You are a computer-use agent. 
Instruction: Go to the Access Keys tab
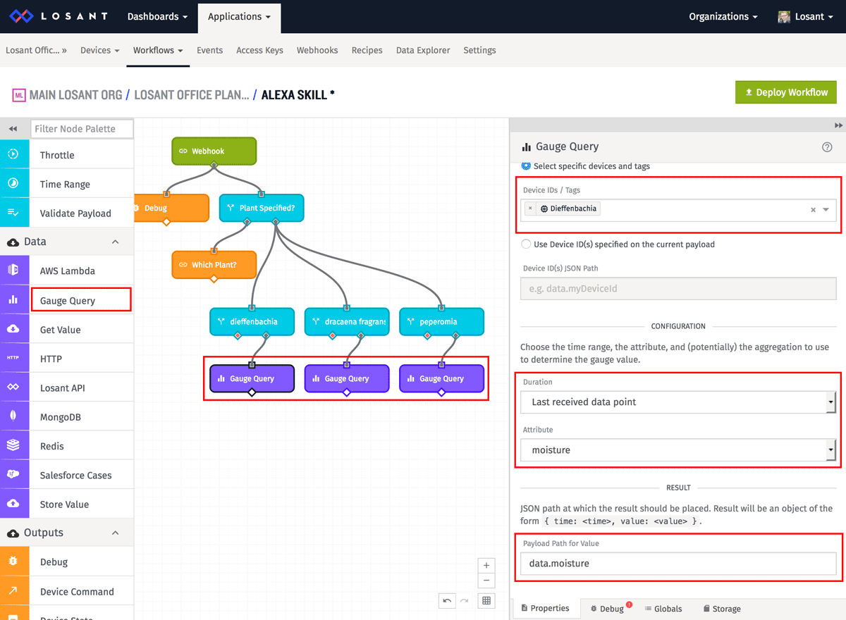point(259,50)
